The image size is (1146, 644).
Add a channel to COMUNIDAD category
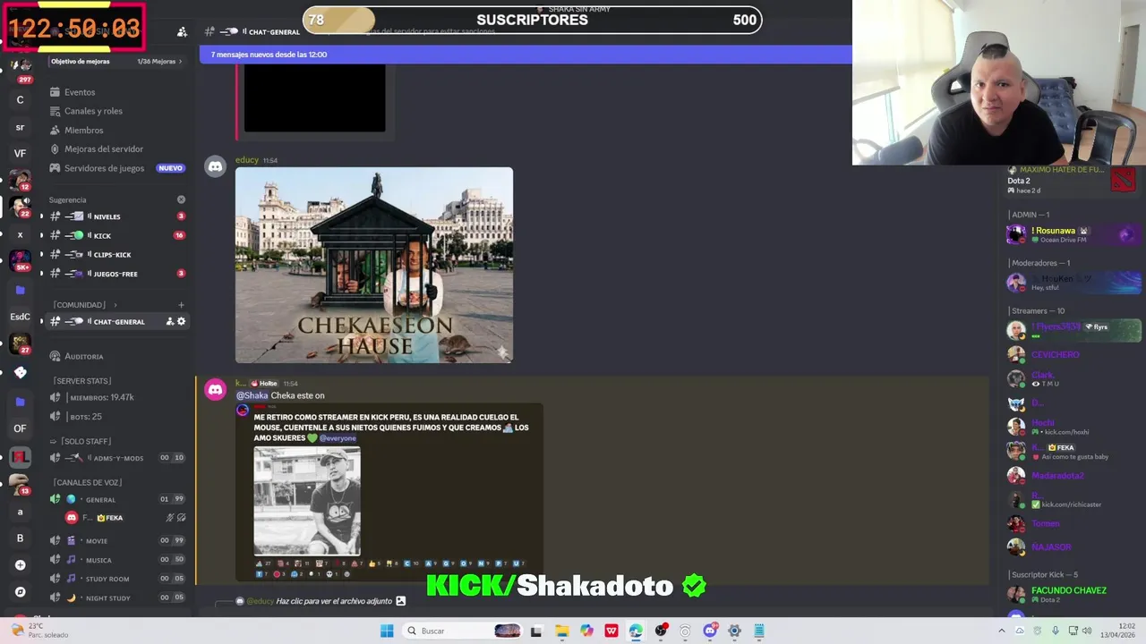click(x=181, y=305)
